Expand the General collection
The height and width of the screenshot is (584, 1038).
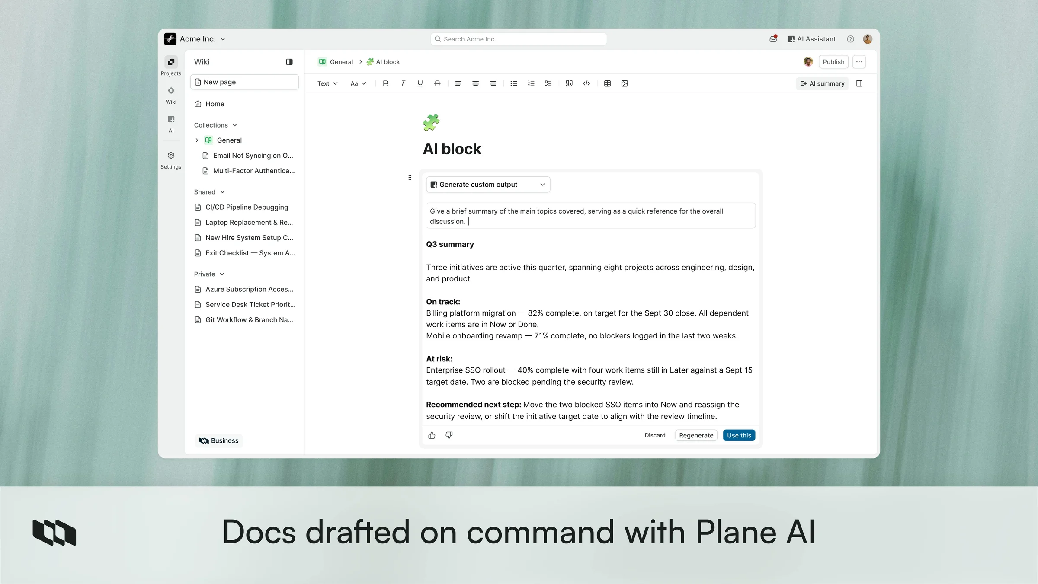[197, 140]
